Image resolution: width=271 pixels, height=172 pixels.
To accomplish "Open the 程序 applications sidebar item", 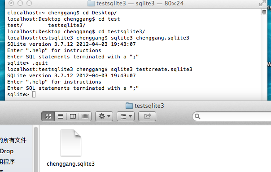I will (x=8, y=162).
